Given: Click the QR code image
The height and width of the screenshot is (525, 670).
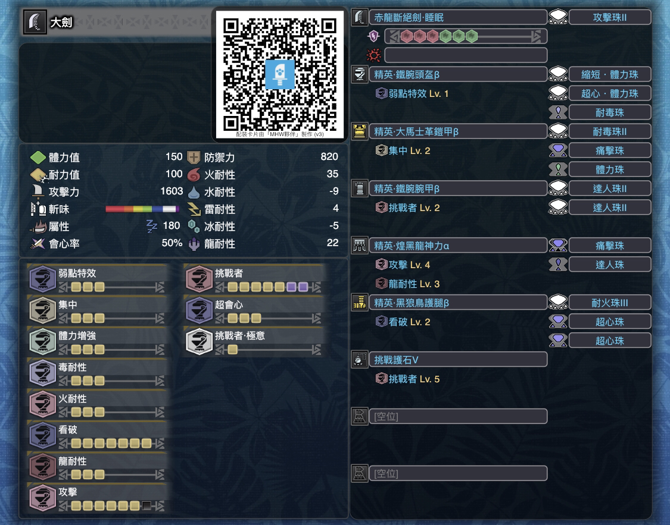Looking at the screenshot, I should [280, 74].
